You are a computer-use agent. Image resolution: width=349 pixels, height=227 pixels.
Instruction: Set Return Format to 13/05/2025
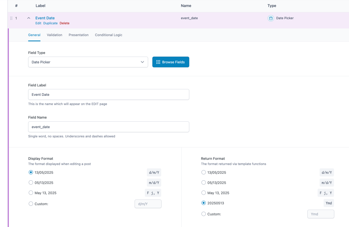(204, 172)
